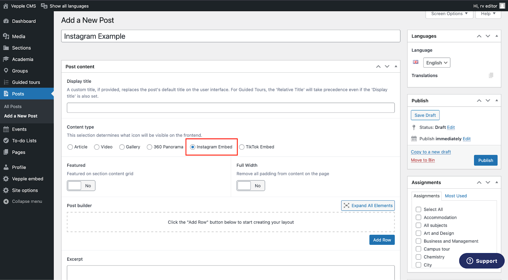Viewport: 508px width, 280px height.
Task: Click the Save Draft button
Action: point(425,115)
